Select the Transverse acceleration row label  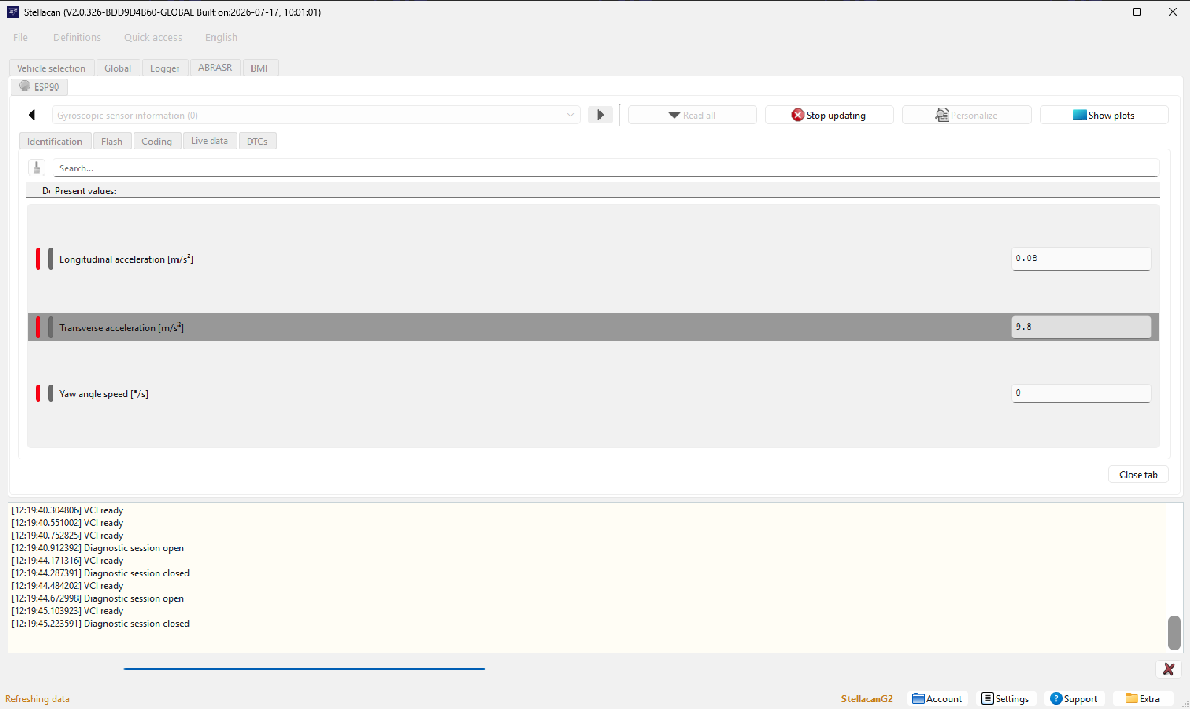click(x=121, y=327)
